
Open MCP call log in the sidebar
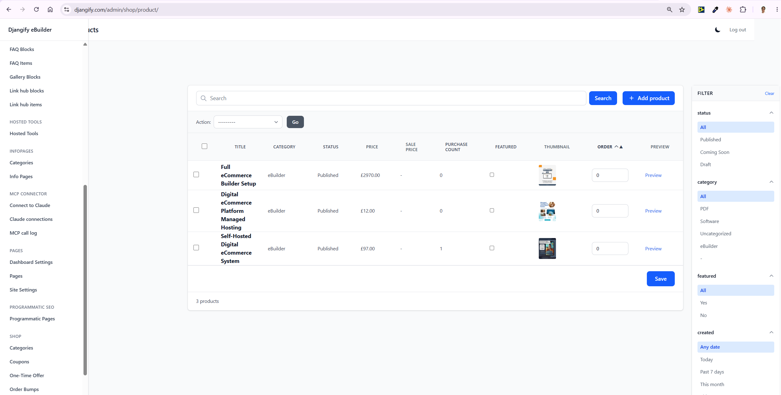(23, 233)
